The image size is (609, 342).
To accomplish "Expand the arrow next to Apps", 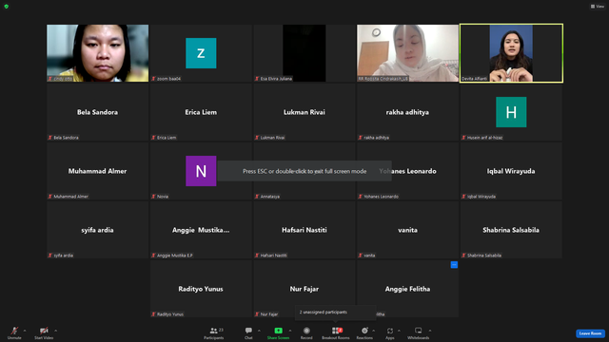I will (x=399, y=331).
